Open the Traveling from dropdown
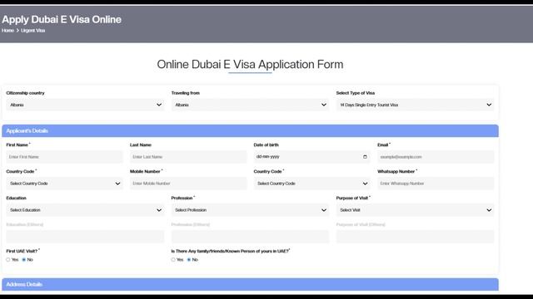533x299 pixels. (x=250, y=105)
